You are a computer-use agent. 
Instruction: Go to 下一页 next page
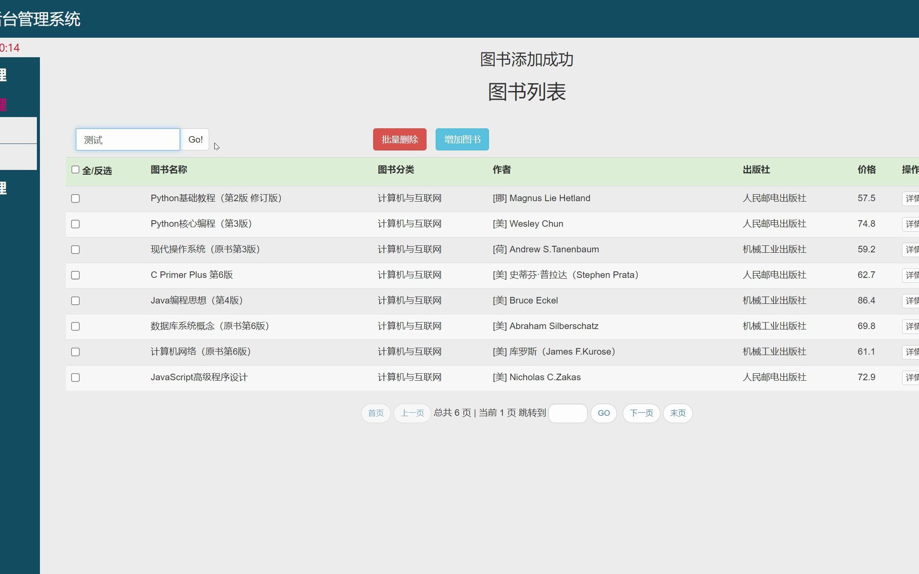click(x=641, y=413)
